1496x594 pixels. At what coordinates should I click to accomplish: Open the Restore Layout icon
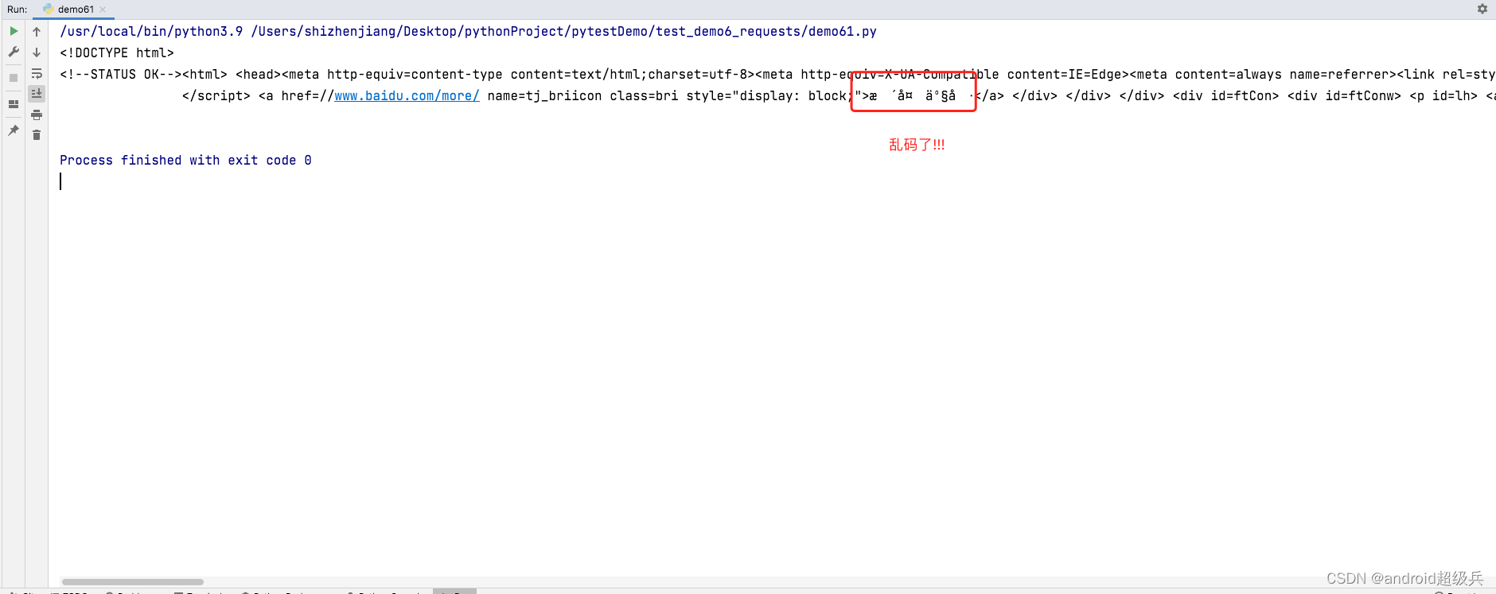(x=14, y=104)
